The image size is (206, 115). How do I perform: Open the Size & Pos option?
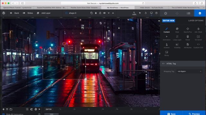point(188,30)
